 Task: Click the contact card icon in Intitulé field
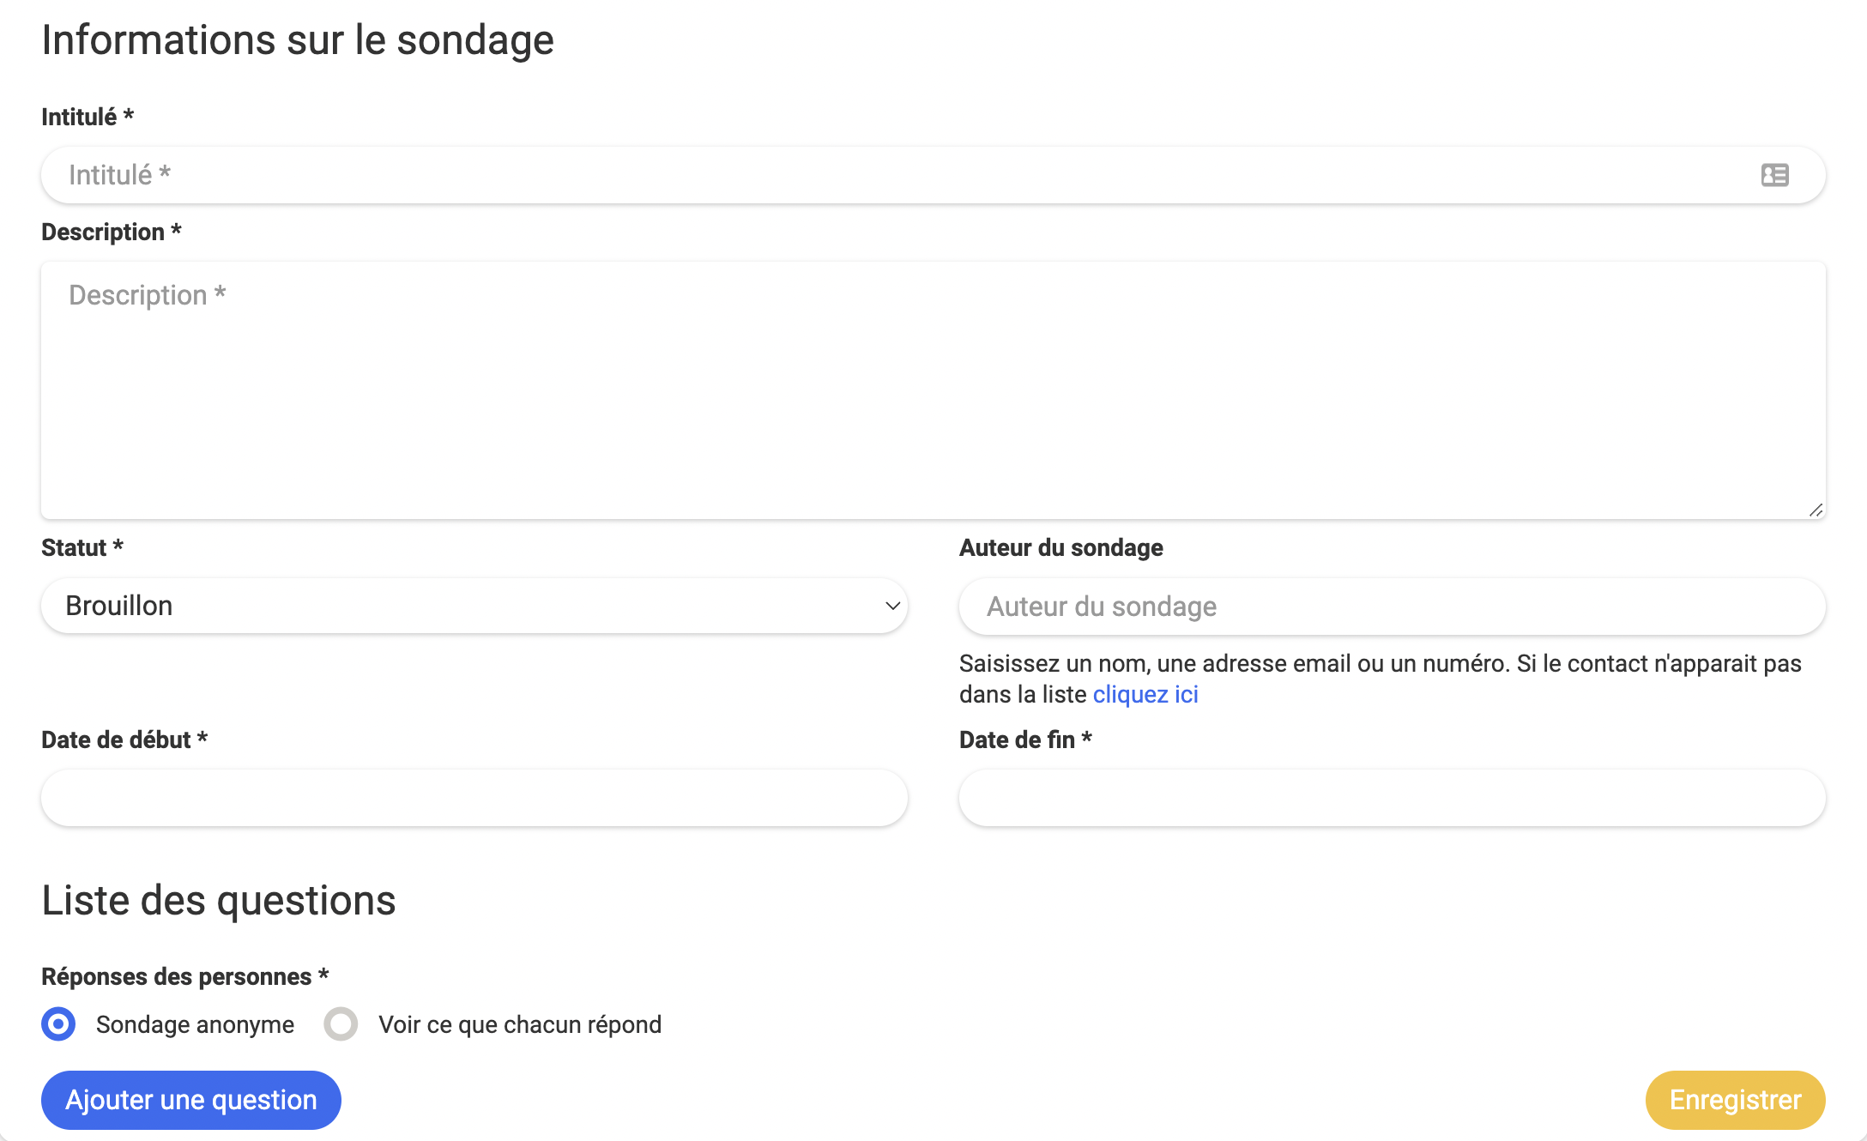1774,175
